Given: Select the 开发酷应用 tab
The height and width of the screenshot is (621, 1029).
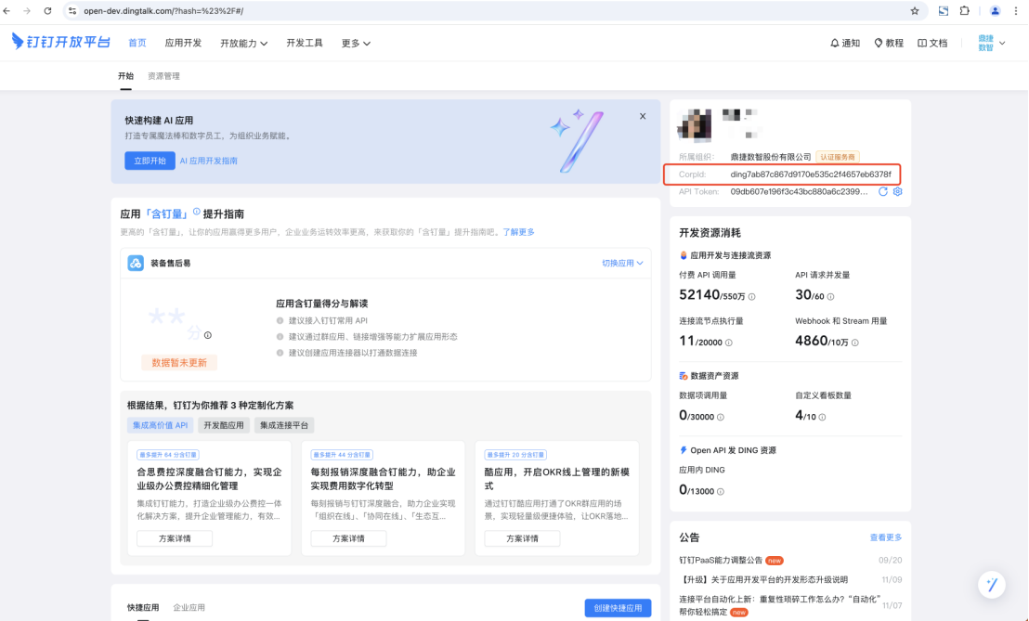Looking at the screenshot, I should 224,425.
